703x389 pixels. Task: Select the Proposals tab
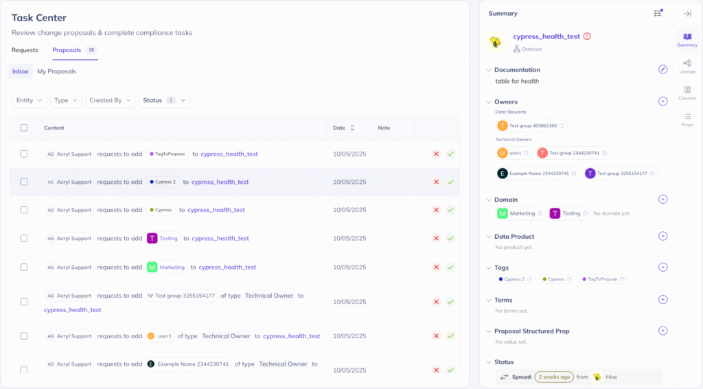point(74,50)
